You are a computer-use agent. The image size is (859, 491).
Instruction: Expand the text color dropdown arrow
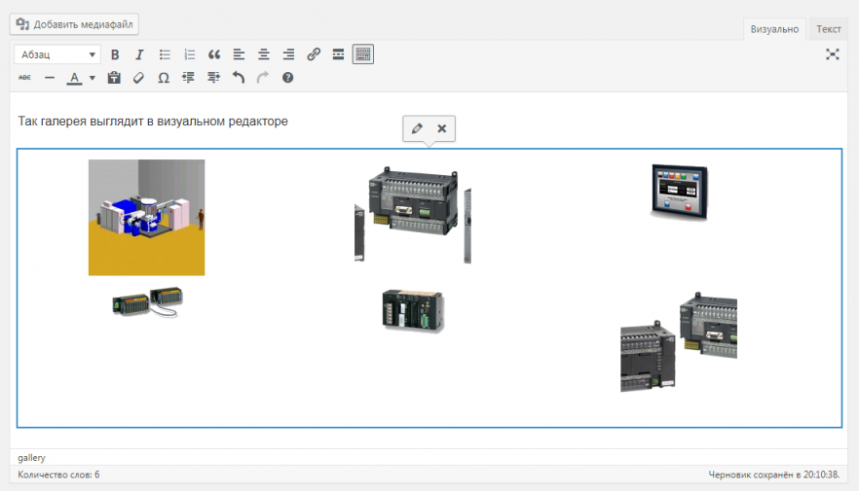[x=93, y=78]
